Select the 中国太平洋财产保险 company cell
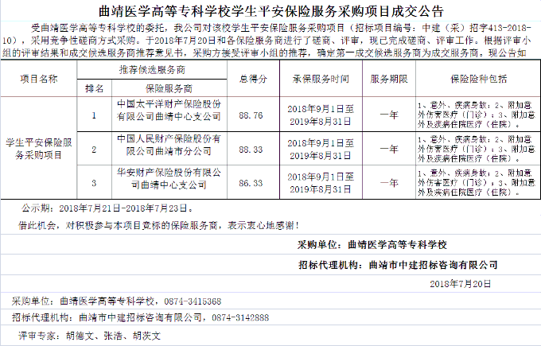The width and height of the screenshot is (541, 346). point(169,111)
